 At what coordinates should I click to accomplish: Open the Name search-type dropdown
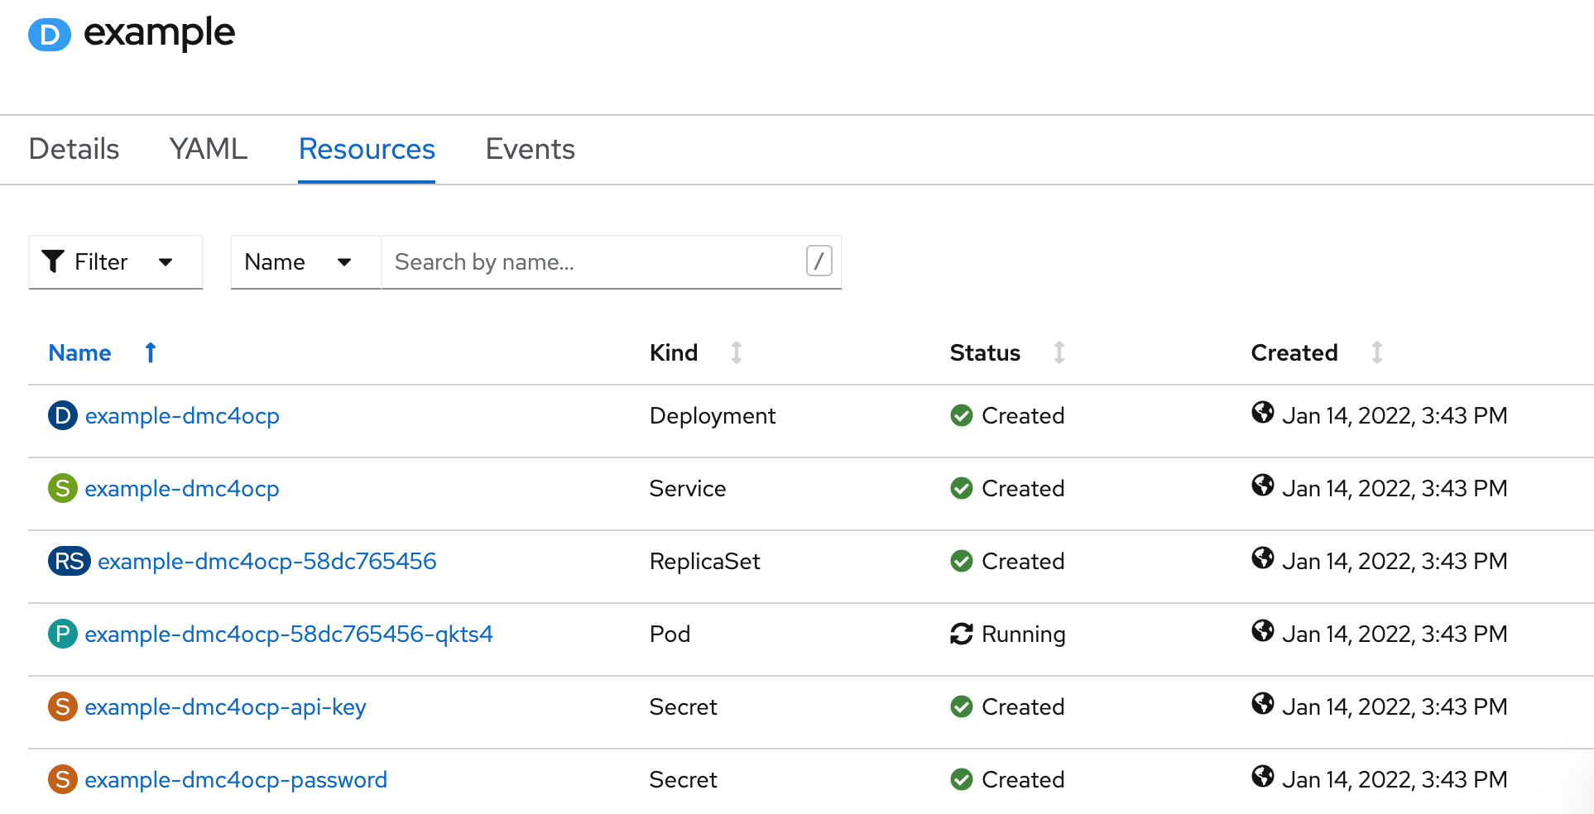pyautogui.click(x=304, y=261)
